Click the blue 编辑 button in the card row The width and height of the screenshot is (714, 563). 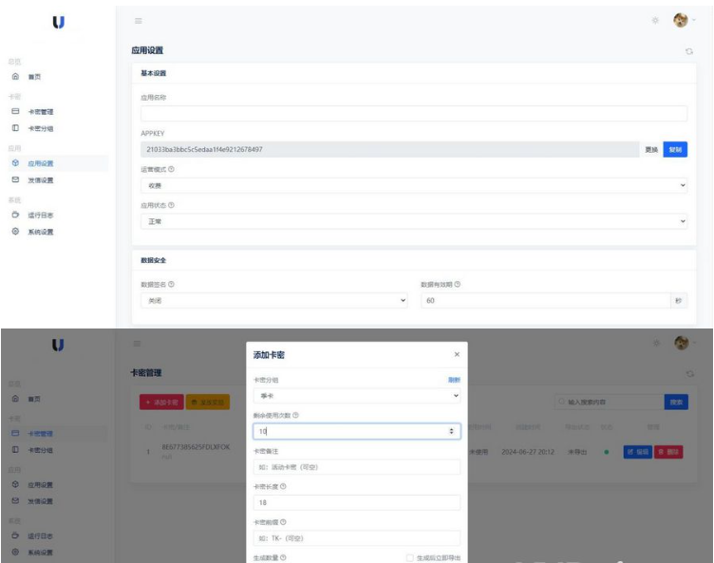pos(637,452)
